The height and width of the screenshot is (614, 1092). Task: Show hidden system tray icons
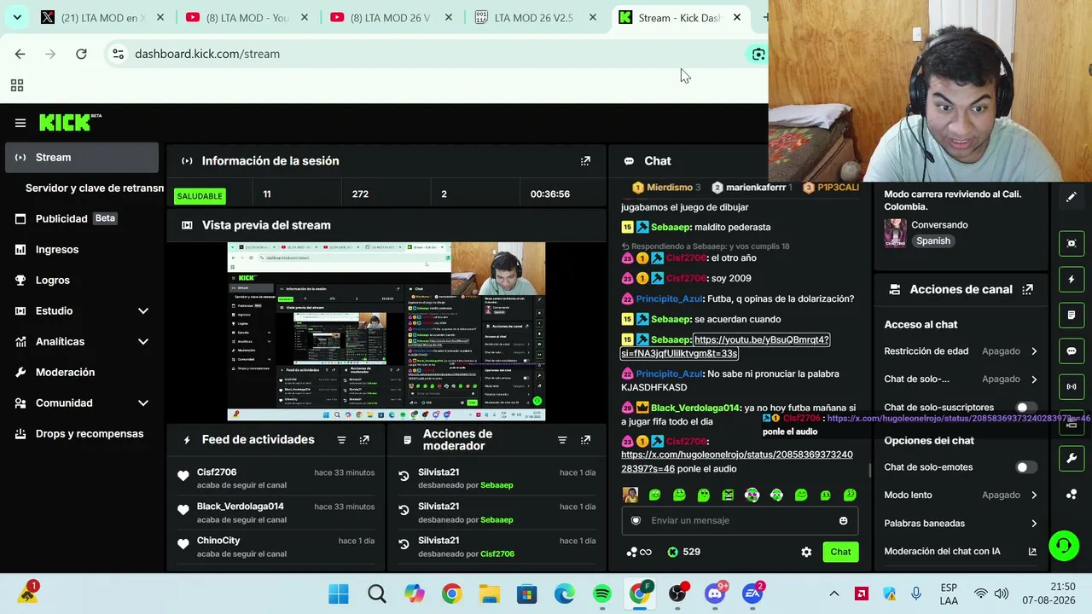(x=834, y=594)
